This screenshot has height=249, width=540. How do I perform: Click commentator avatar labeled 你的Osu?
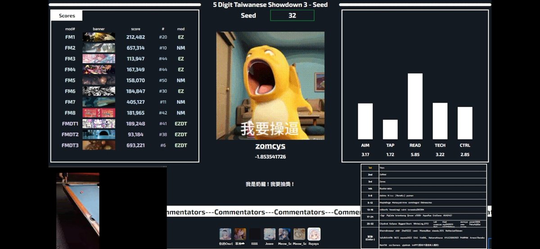click(x=225, y=234)
